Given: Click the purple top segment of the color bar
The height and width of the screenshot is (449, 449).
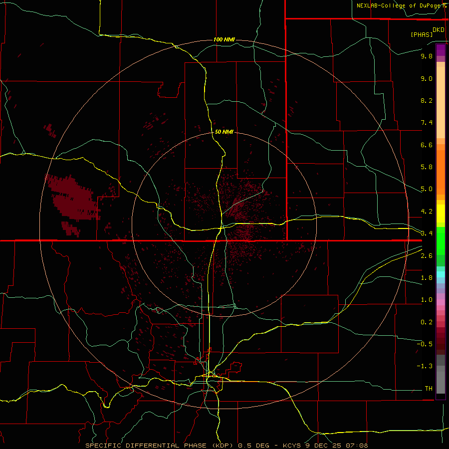Looking at the screenshot, I should click(x=441, y=50).
